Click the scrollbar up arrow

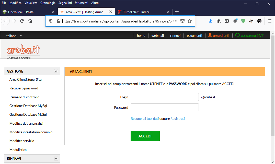tap(272, 33)
